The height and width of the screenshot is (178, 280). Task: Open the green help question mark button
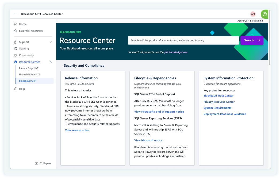click(x=265, y=14)
